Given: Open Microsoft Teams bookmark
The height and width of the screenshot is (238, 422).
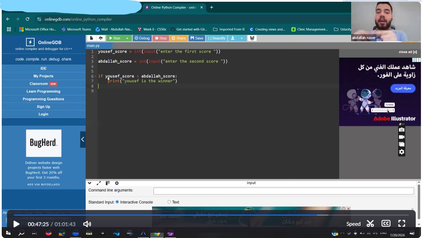Looking at the screenshot, I should click(x=76, y=29).
